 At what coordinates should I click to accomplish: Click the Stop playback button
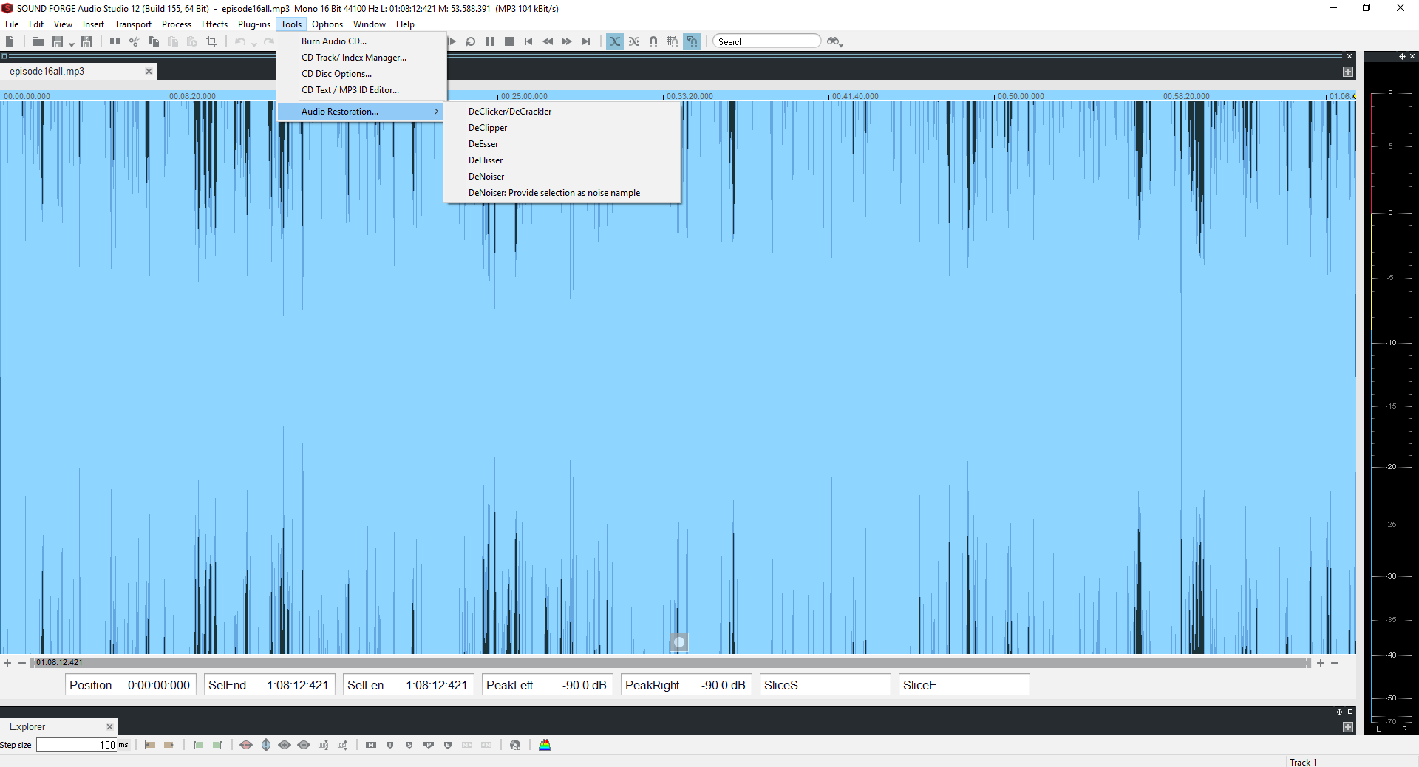click(x=509, y=41)
